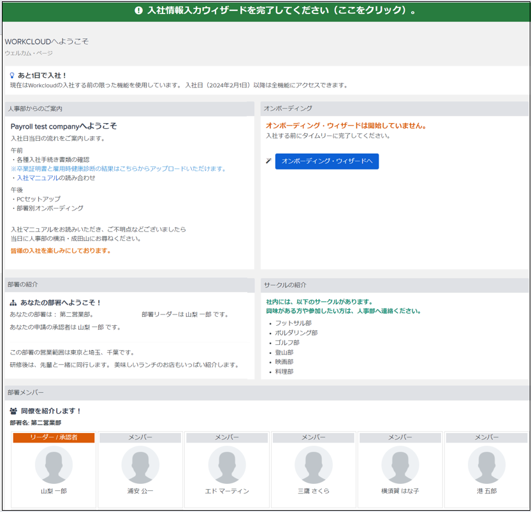Open the profile picture of 港 五郎
This screenshot has height=512, width=531.
tap(486, 465)
